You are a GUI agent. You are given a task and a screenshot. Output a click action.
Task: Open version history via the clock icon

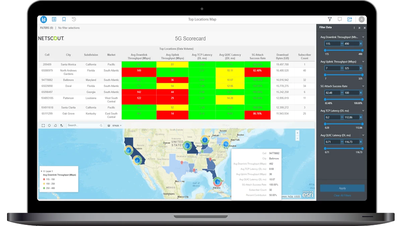pyautogui.click(x=74, y=19)
